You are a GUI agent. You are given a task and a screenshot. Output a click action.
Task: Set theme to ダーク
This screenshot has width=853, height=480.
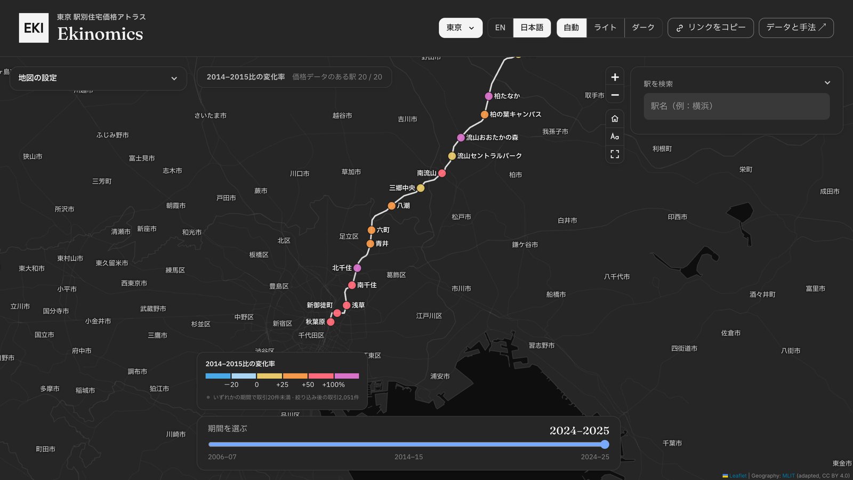643,28
